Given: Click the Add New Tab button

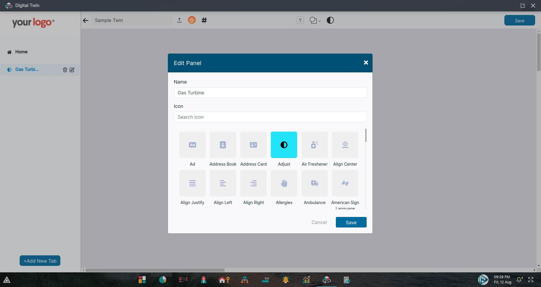Looking at the screenshot, I should point(40,261).
